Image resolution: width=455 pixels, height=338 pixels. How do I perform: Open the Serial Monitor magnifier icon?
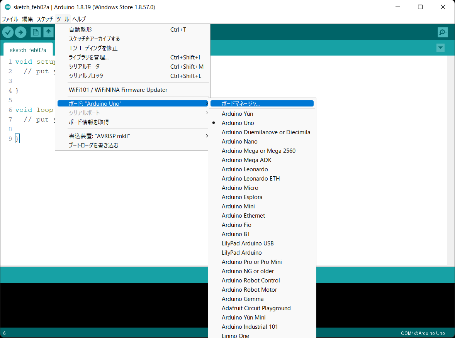(443, 32)
